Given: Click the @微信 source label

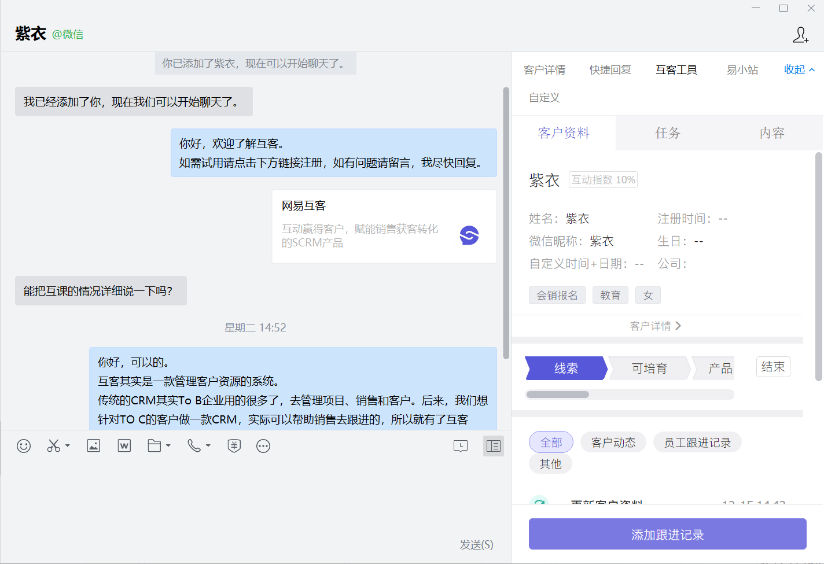Looking at the screenshot, I should 68,35.
